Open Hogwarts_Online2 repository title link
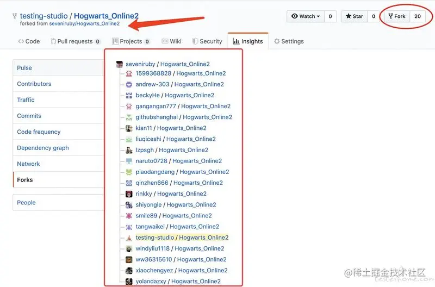 (106, 16)
